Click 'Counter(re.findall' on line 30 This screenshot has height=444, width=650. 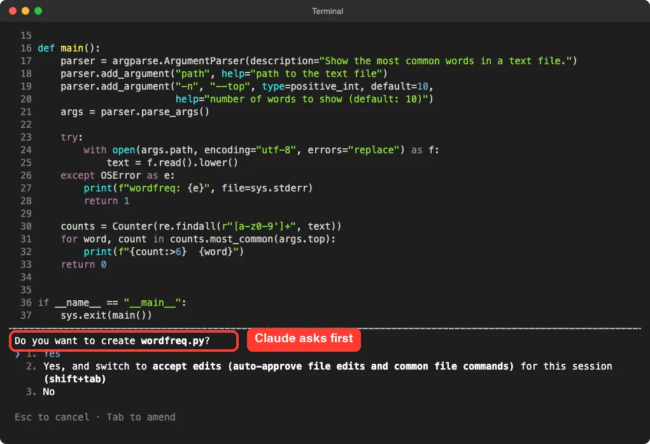click(x=165, y=226)
